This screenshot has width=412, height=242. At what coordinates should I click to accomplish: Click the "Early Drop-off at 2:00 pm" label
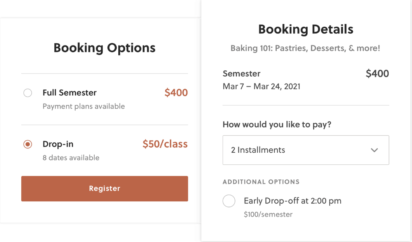(293, 201)
